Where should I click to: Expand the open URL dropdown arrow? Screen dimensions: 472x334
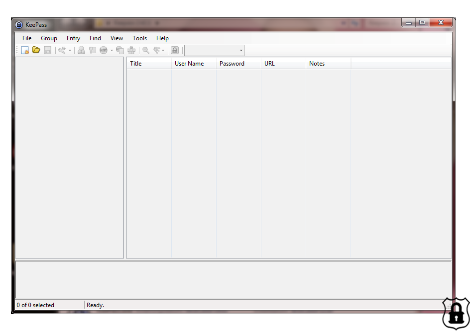tap(112, 50)
